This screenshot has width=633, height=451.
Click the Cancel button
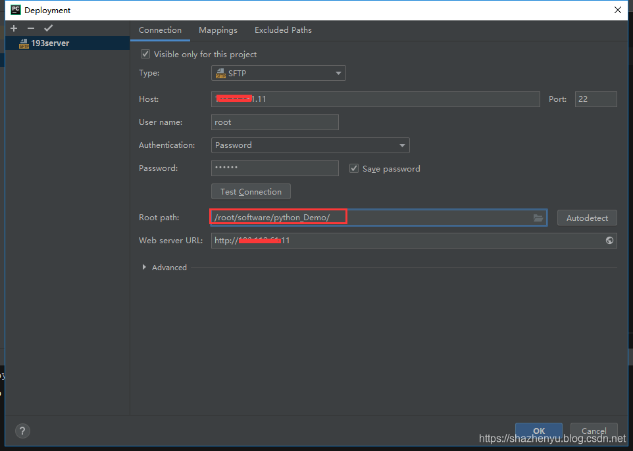pyautogui.click(x=594, y=431)
